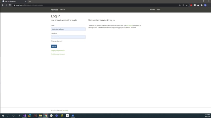Open 'this article' external services link

129,26
